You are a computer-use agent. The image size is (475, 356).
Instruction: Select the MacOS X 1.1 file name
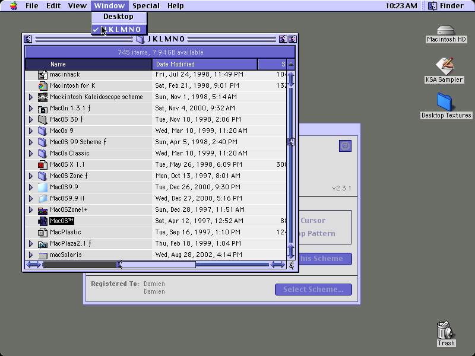tap(67, 165)
